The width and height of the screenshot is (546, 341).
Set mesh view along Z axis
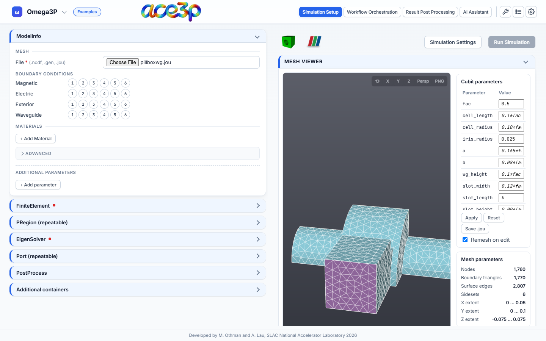tap(409, 81)
